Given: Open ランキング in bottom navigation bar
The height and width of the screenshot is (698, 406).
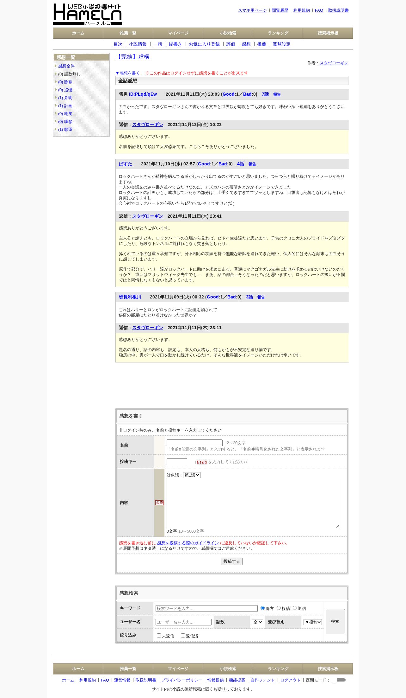Looking at the screenshot, I should (x=278, y=669).
